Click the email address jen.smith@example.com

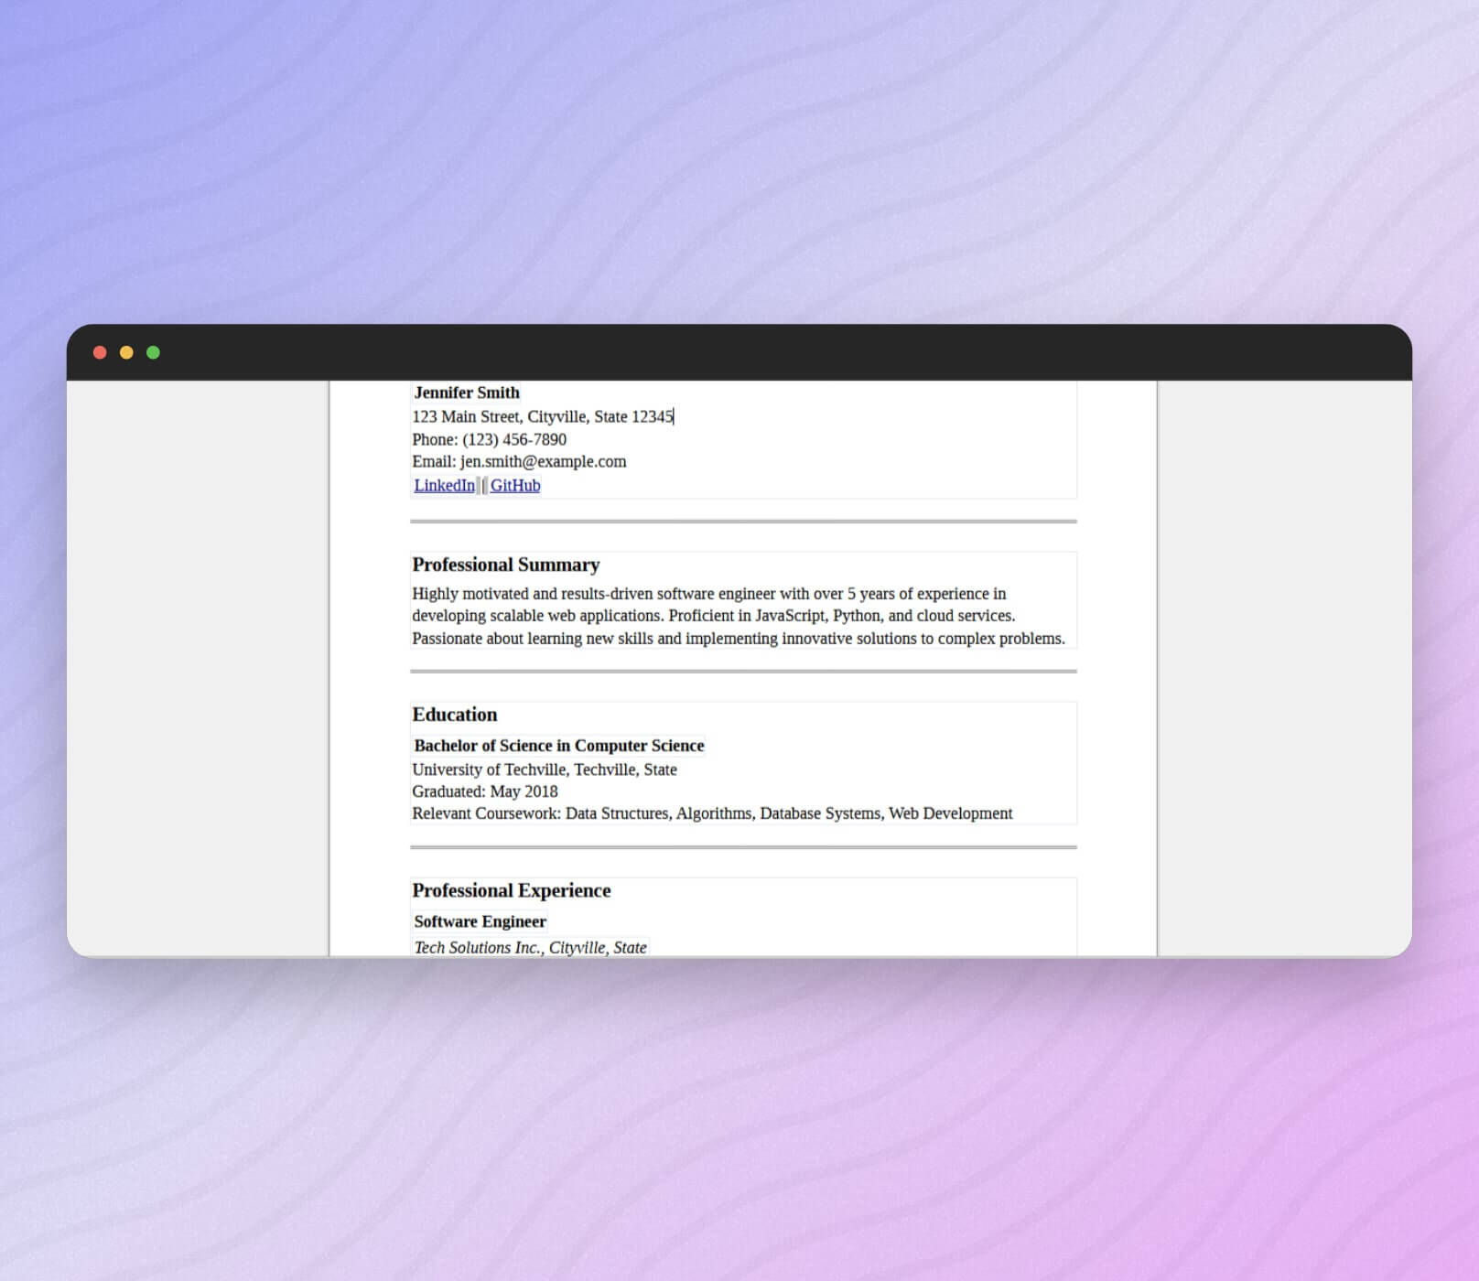[x=543, y=461]
